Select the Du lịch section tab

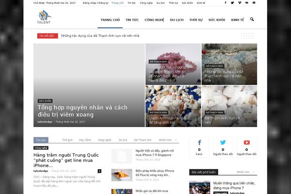(x=123, y=140)
